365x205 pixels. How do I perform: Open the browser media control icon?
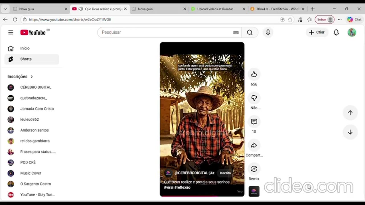(300, 20)
